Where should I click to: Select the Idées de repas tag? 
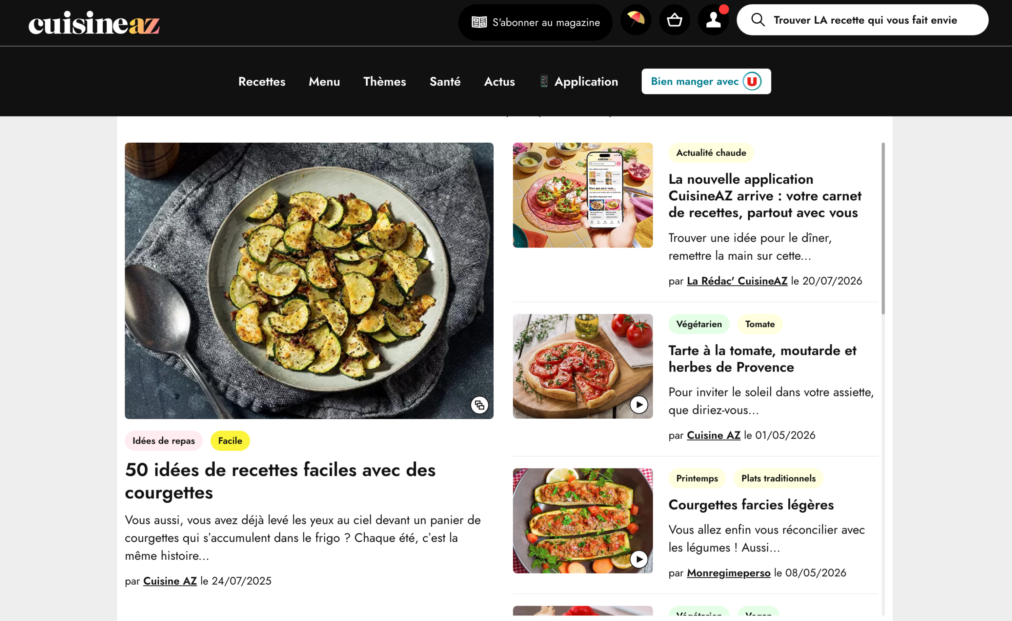[164, 441]
